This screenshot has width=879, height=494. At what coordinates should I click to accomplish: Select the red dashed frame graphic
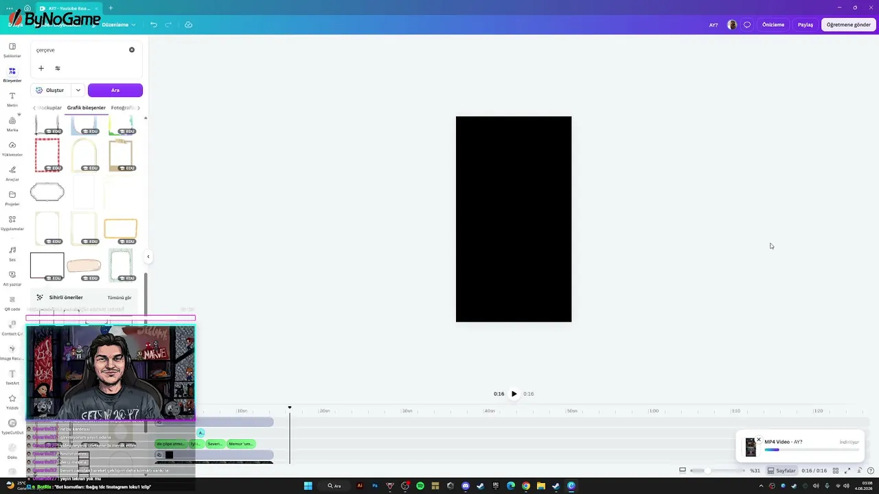click(x=47, y=154)
